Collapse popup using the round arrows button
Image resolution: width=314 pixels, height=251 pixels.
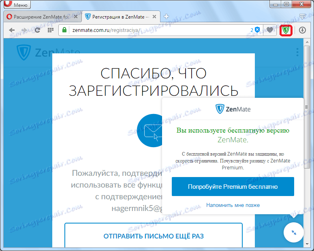pos(294,232)
